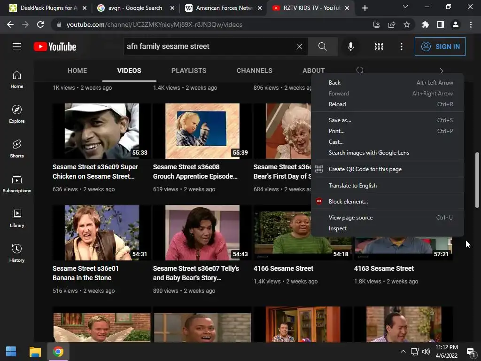481x361 pixels.
Task: Open Sesame Street s36e08 Grouch Apprentice title
Action: coord(195,172)
